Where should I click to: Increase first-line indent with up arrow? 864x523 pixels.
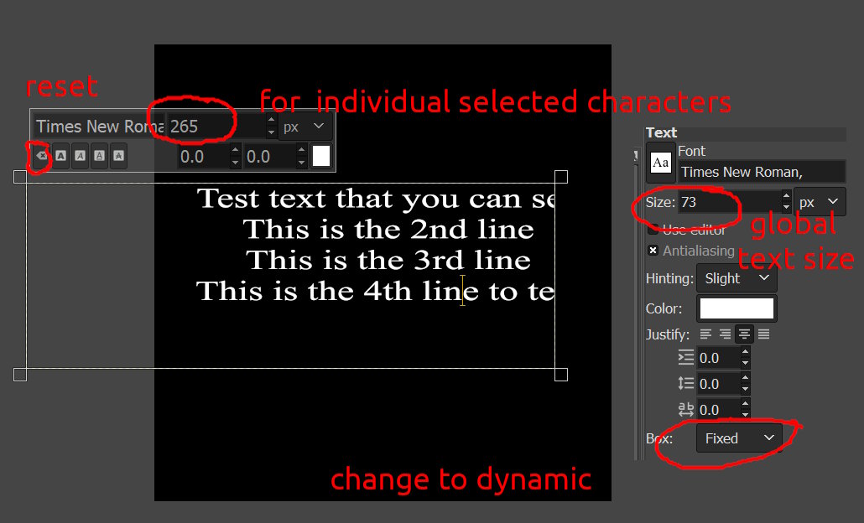pos(745,352)
